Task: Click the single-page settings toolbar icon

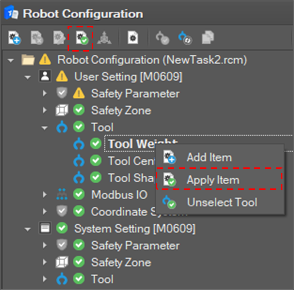Action: tap(133, 38)
